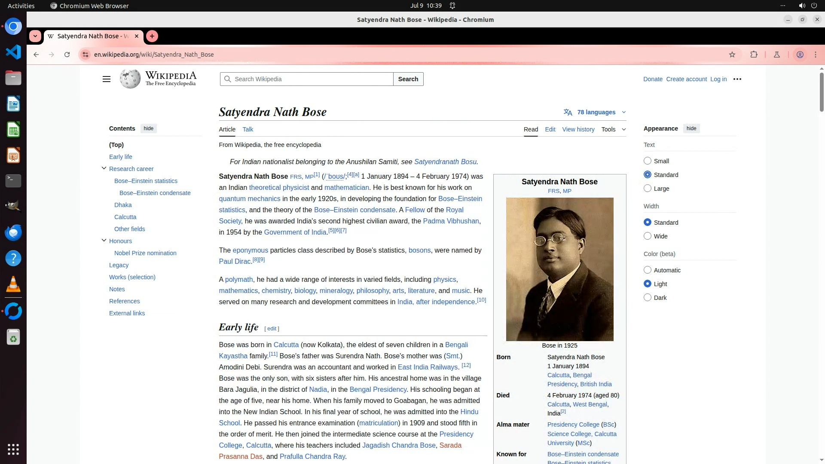Click the Search Wikipedia input field
The image size is (825, 464).
click(x=312, y=79)
